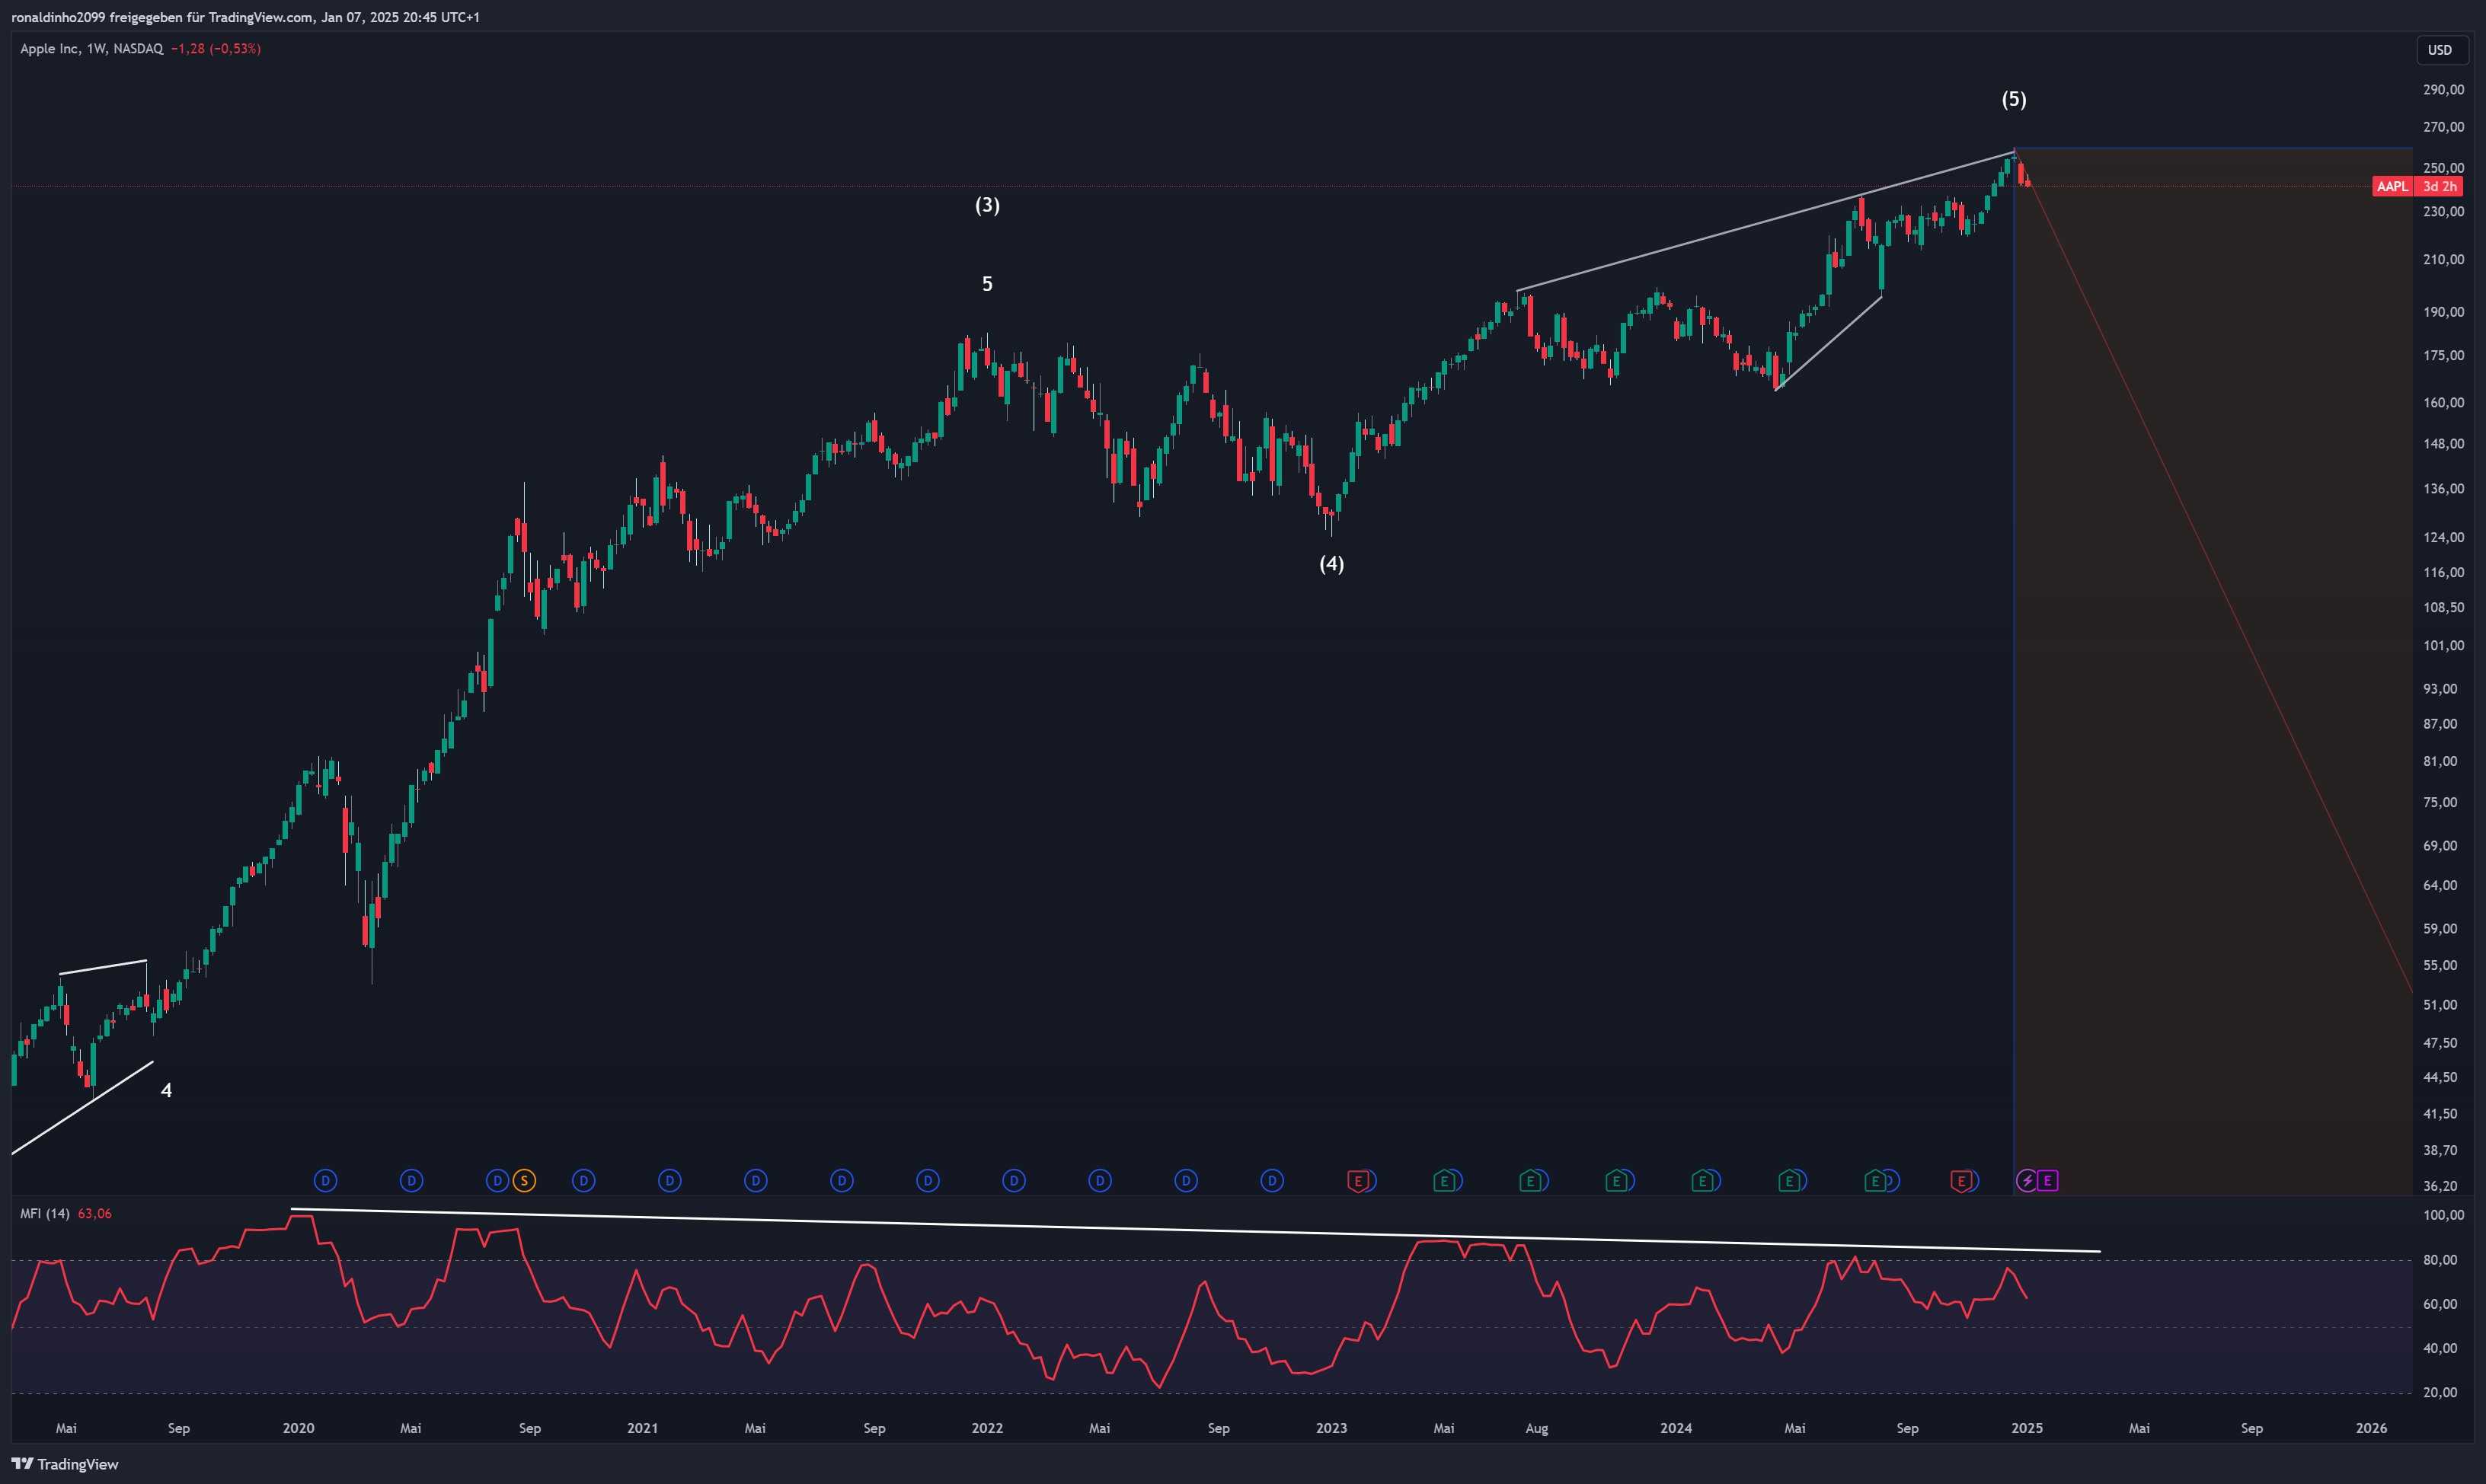The image size is (2486, 1484).
Task: Click the red E earnings marker under late 2024
Action: 1961,1181
